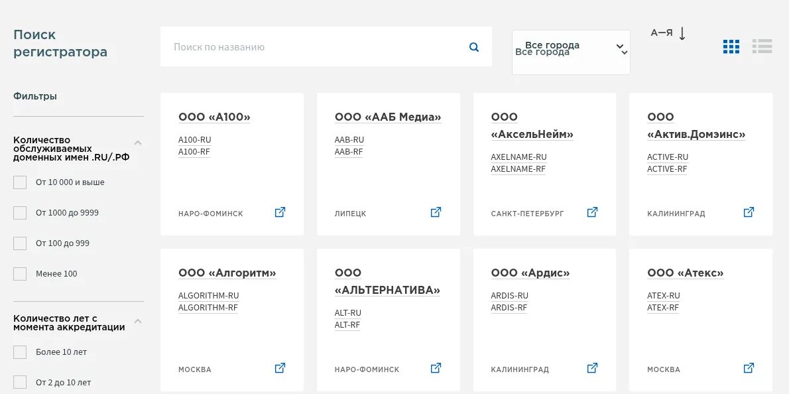Click САНКТ-ПЕТЕРБУРГ city text on АксельНейм card
This screenshot has width=789, height=394.
(527, 214)
